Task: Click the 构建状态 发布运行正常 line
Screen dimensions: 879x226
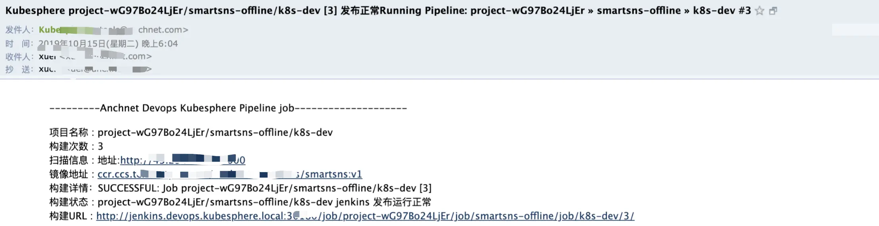Action: [240, 202]
